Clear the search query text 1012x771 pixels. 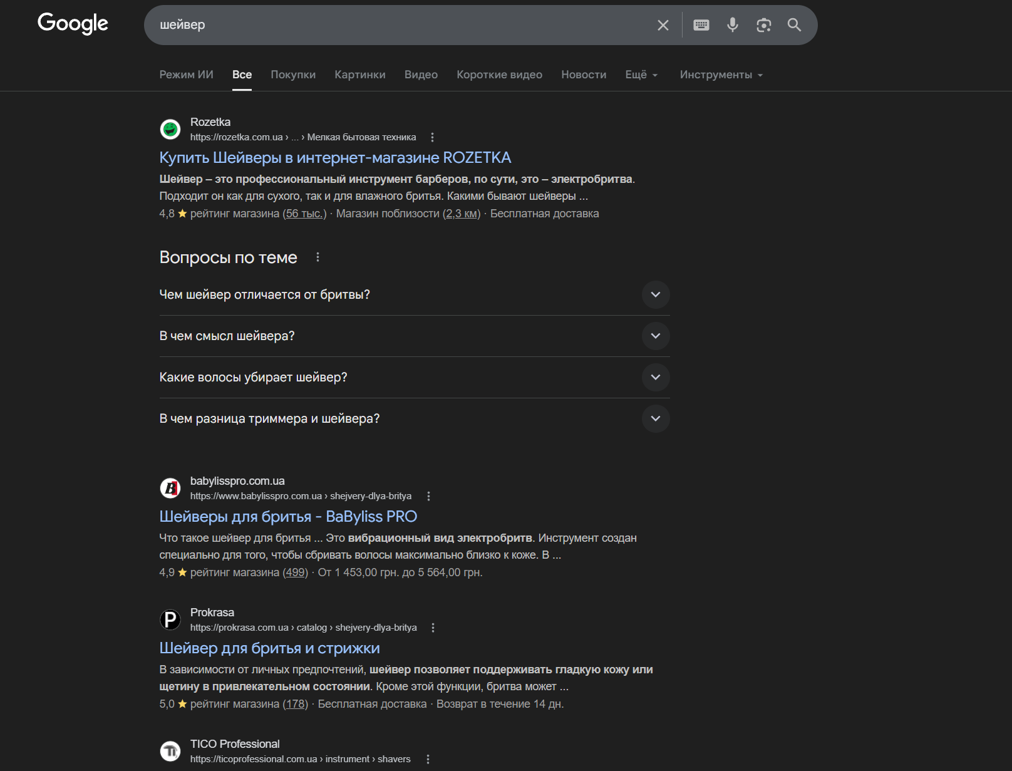[x=663, y=25]
